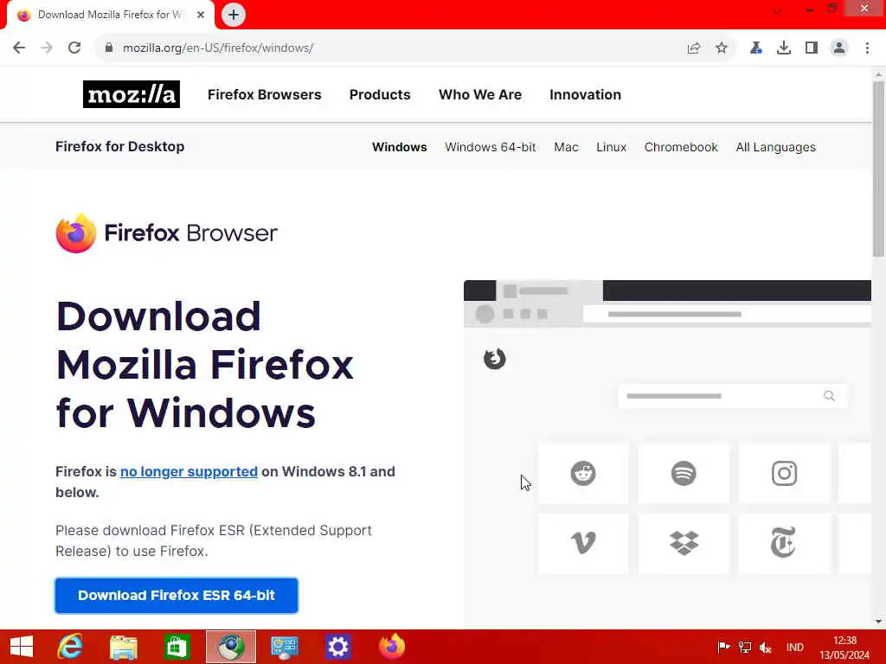
Task: Click the illustration search box
Action: pos(732,396)
